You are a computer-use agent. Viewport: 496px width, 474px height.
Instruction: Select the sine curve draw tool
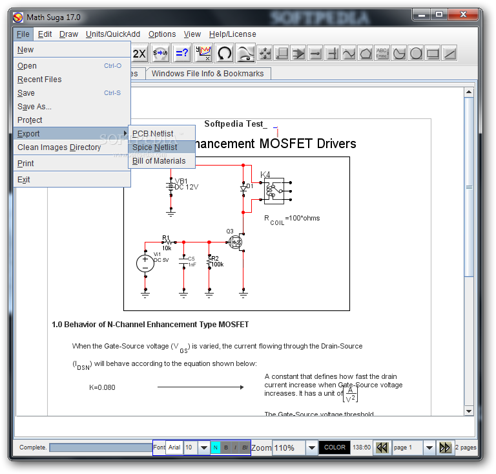pos(349,53)
